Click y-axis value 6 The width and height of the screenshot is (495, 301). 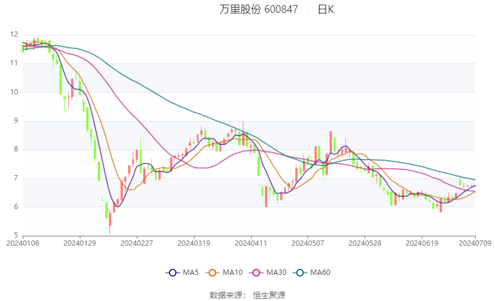click(x=16, y=207)
